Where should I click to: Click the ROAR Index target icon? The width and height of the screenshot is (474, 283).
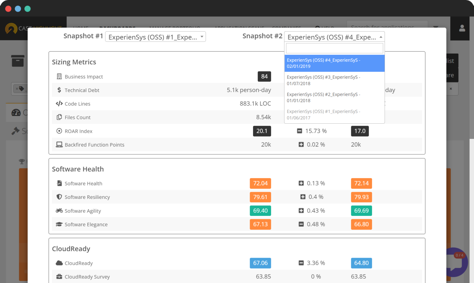tap(59, 131)
